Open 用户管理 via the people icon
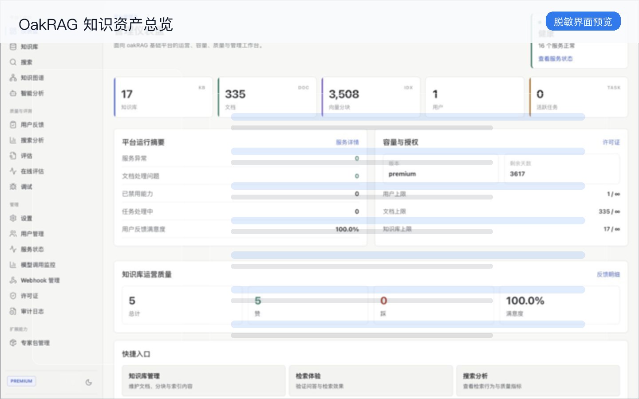 point(13,234)
